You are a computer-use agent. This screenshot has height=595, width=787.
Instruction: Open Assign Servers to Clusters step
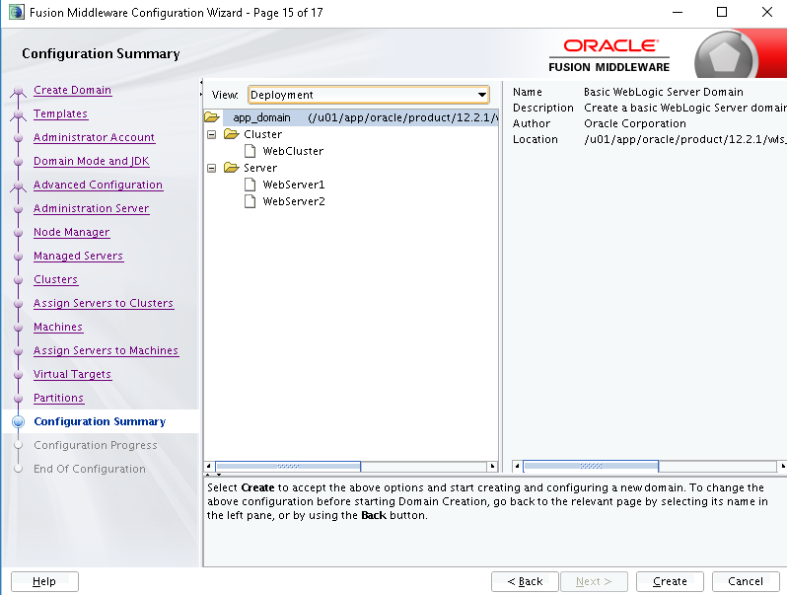pyautogui.click(x=104, y=303)
